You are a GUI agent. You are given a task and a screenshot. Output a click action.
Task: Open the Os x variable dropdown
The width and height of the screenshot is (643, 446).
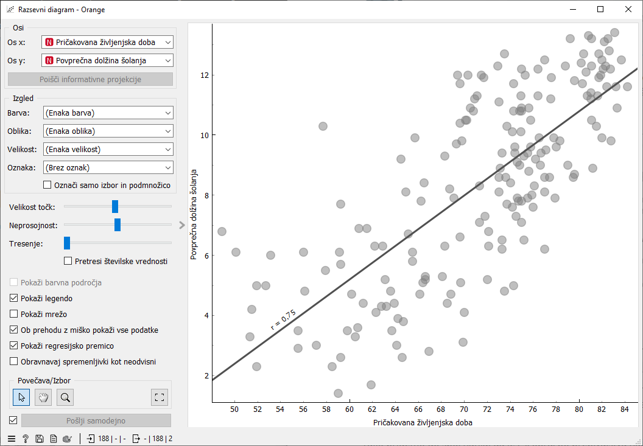click(108, 42)
